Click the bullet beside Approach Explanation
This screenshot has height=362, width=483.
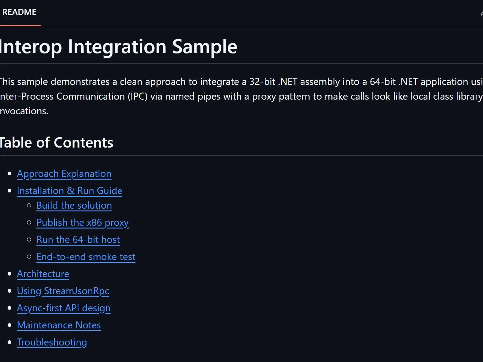click(x=9, y=174)
